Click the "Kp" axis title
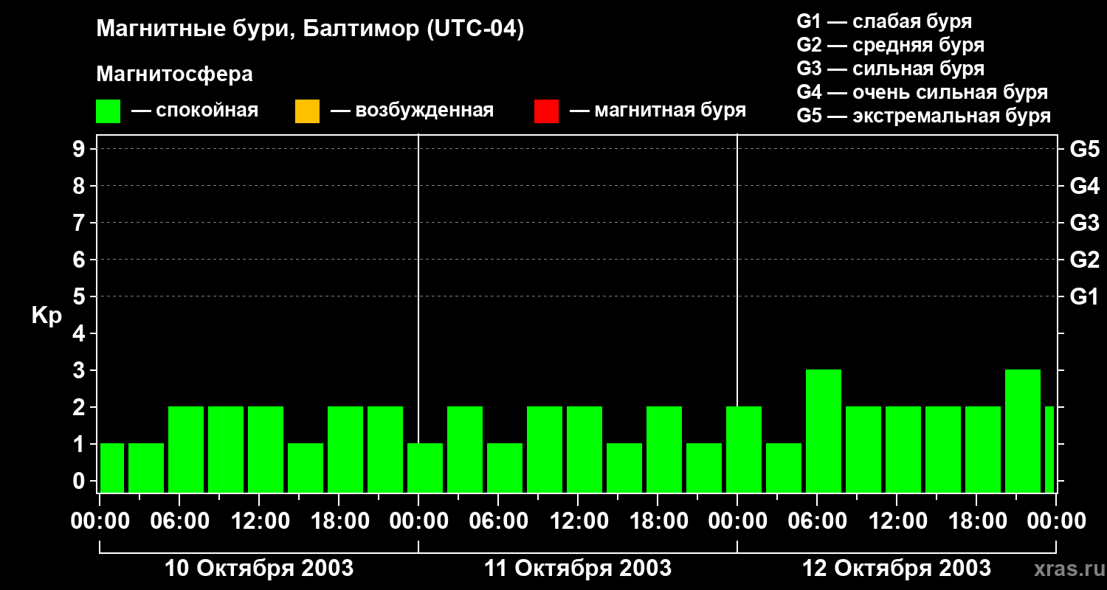This screenshot has width=1107, height=590. pos(46,316)
